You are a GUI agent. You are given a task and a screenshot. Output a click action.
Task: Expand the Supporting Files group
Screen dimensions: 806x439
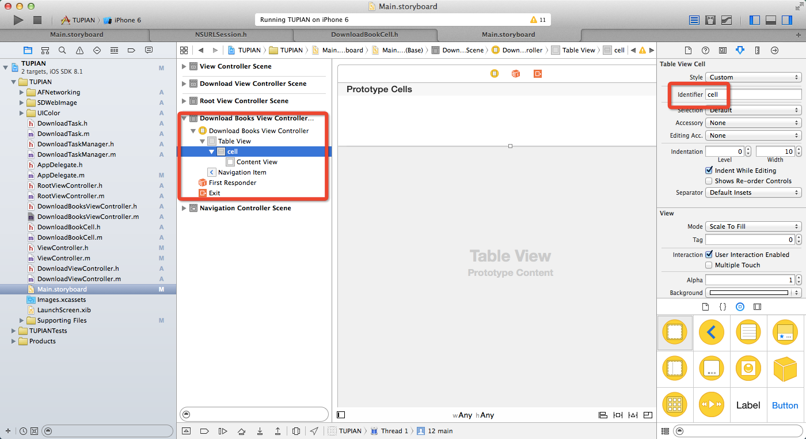pyautogui.click(x=22, y=320)
